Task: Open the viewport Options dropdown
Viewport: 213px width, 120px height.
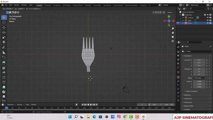Action: (171, 12)
